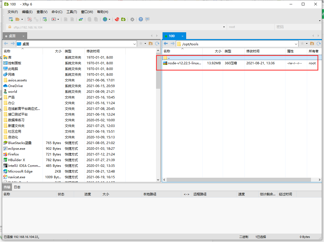This screenshot has width=324, height=242.
Task: Open options via the gear icon
Action: (x=132, y=20)
